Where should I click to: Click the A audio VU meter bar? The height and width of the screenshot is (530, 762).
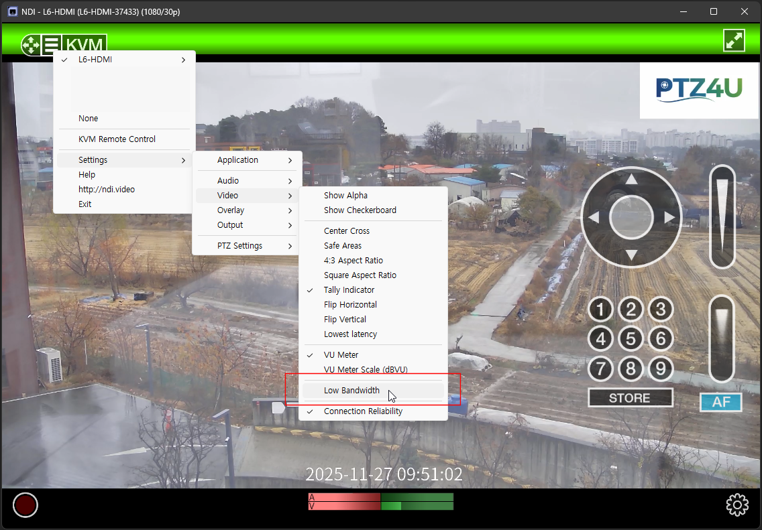coord(381,497)
